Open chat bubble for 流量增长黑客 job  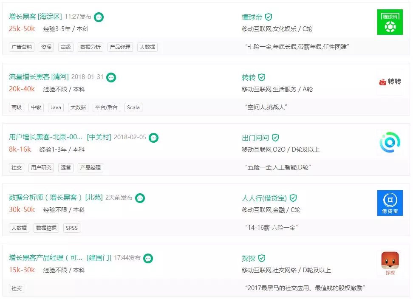coord(111,77)
